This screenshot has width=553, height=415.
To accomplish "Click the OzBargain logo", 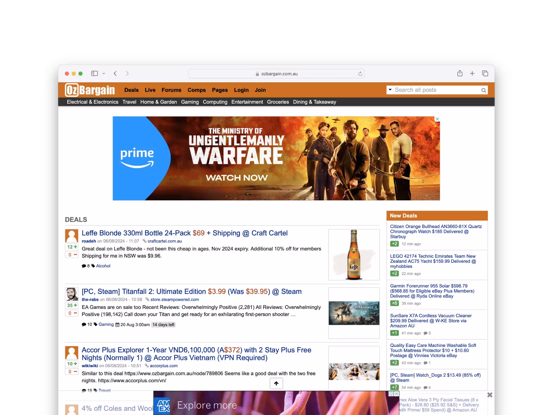I will [x=90, y=90].
